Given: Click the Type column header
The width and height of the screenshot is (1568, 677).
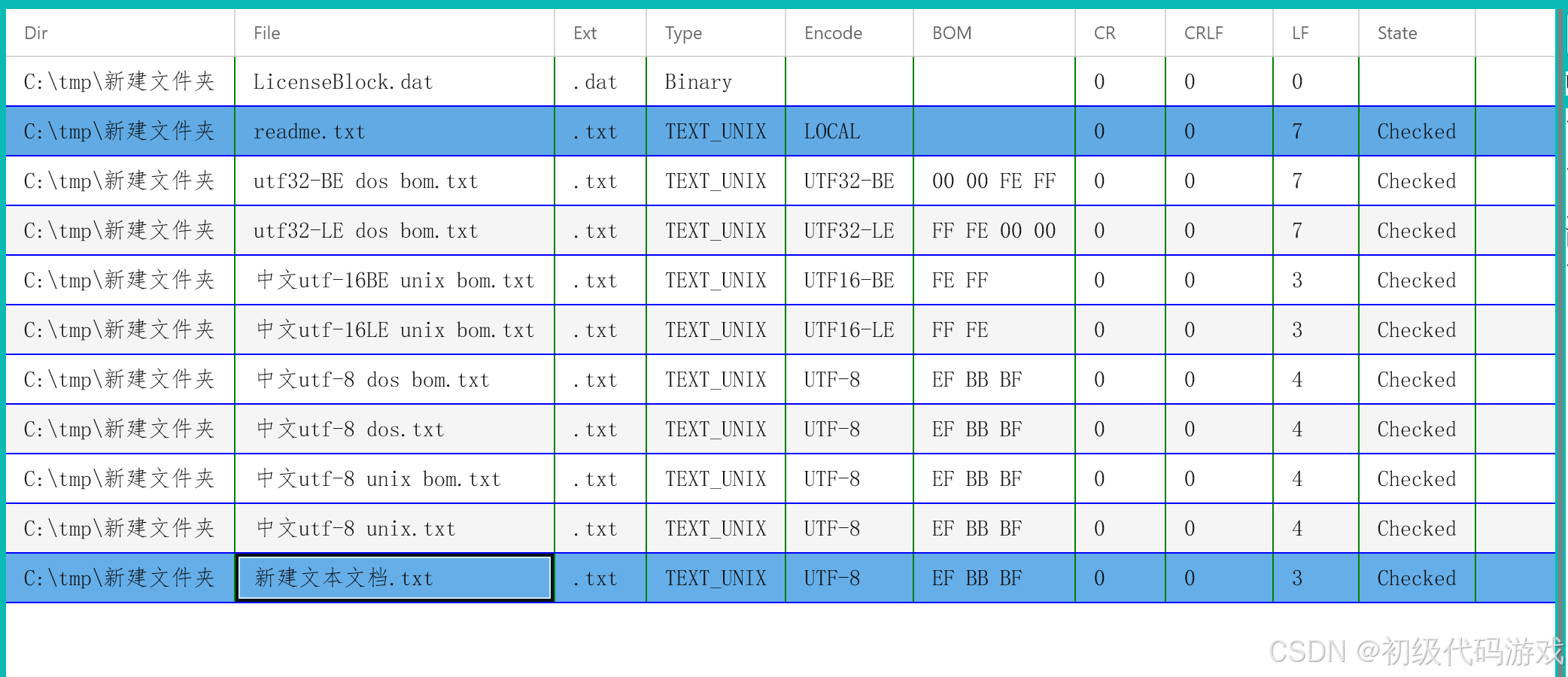Looking at the screenshot, I should [x=682, y=33].
